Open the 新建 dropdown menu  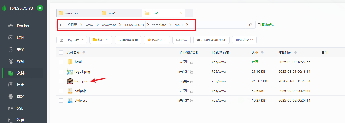[x=101, y=40]
